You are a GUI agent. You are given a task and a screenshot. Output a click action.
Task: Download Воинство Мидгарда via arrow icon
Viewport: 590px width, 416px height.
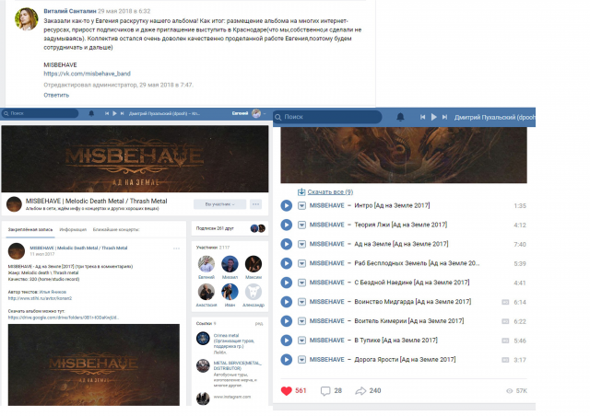point(301,302)
